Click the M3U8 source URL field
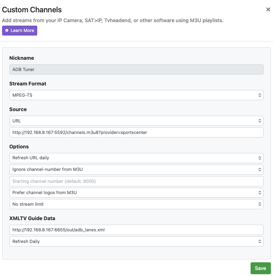This screenshot has width=273, height=276. point(136,133)
